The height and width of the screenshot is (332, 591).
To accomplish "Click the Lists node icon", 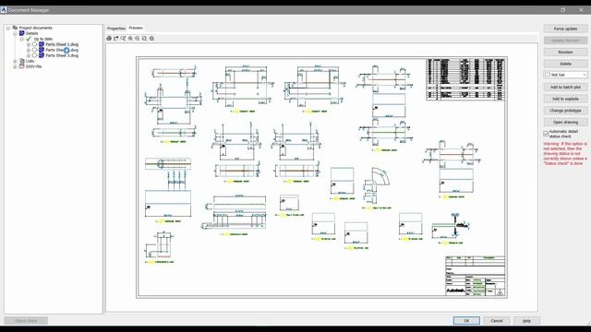I will (22, 61).
